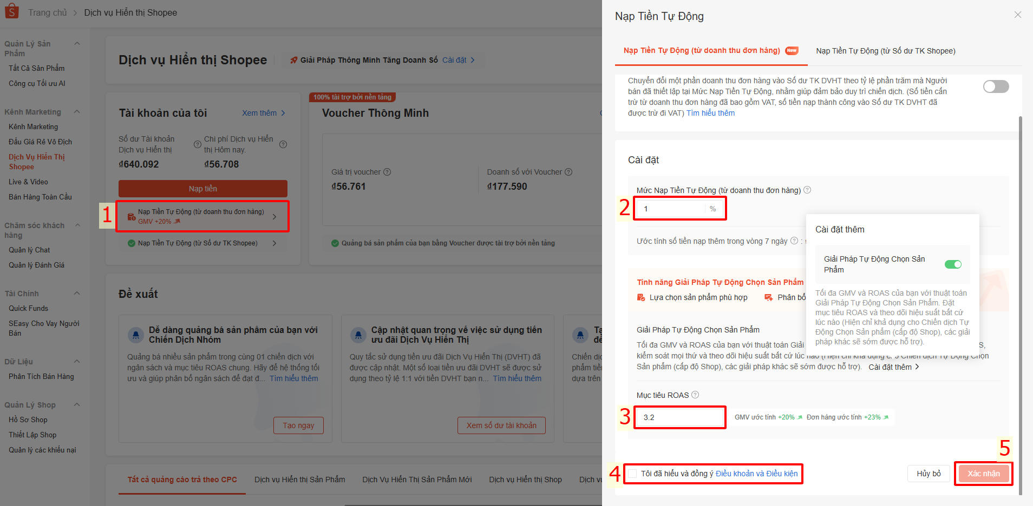
Task: Click the Tạo ngay button
Action: point(298,425)
